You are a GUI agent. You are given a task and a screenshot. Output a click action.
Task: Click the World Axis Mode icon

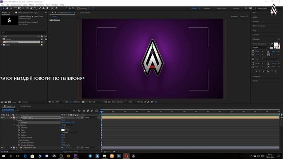tap(70, 8)
